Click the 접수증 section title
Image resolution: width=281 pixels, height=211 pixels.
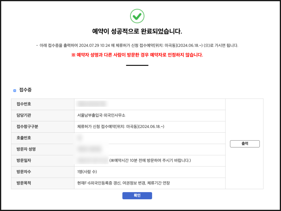(x=25, y=90)
